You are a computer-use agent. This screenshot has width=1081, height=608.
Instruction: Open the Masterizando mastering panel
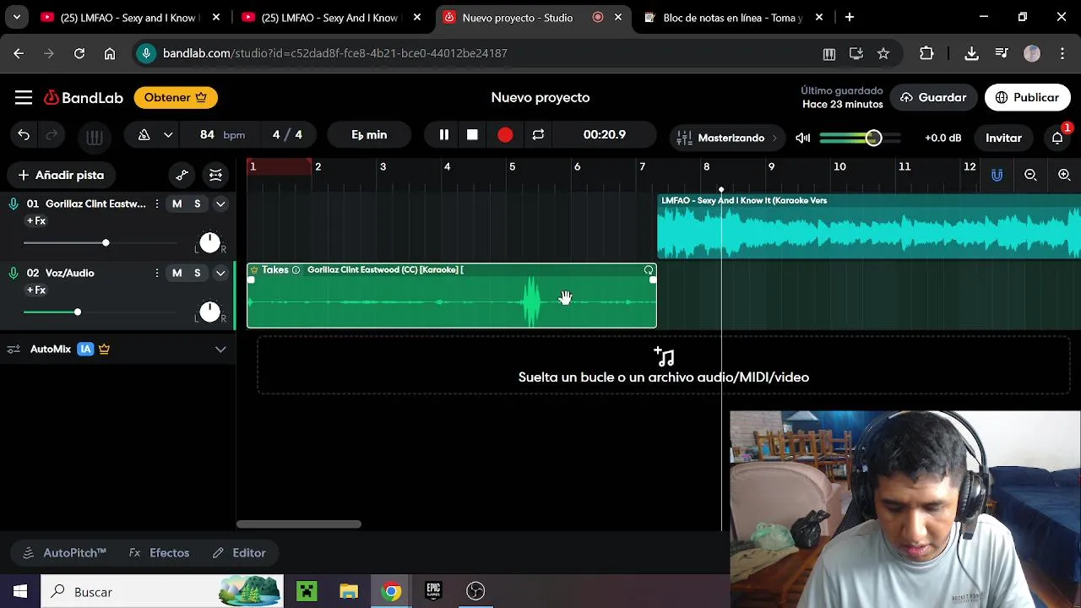coord(727,138)
